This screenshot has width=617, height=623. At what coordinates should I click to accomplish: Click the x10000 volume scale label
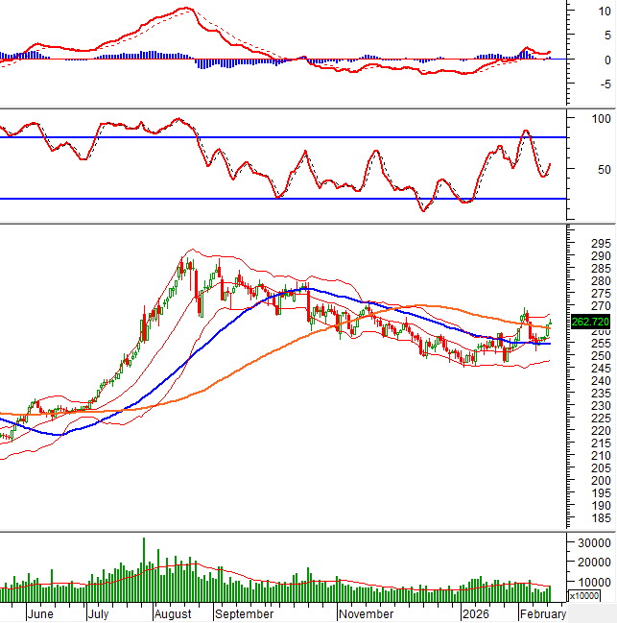pos(584,596)
